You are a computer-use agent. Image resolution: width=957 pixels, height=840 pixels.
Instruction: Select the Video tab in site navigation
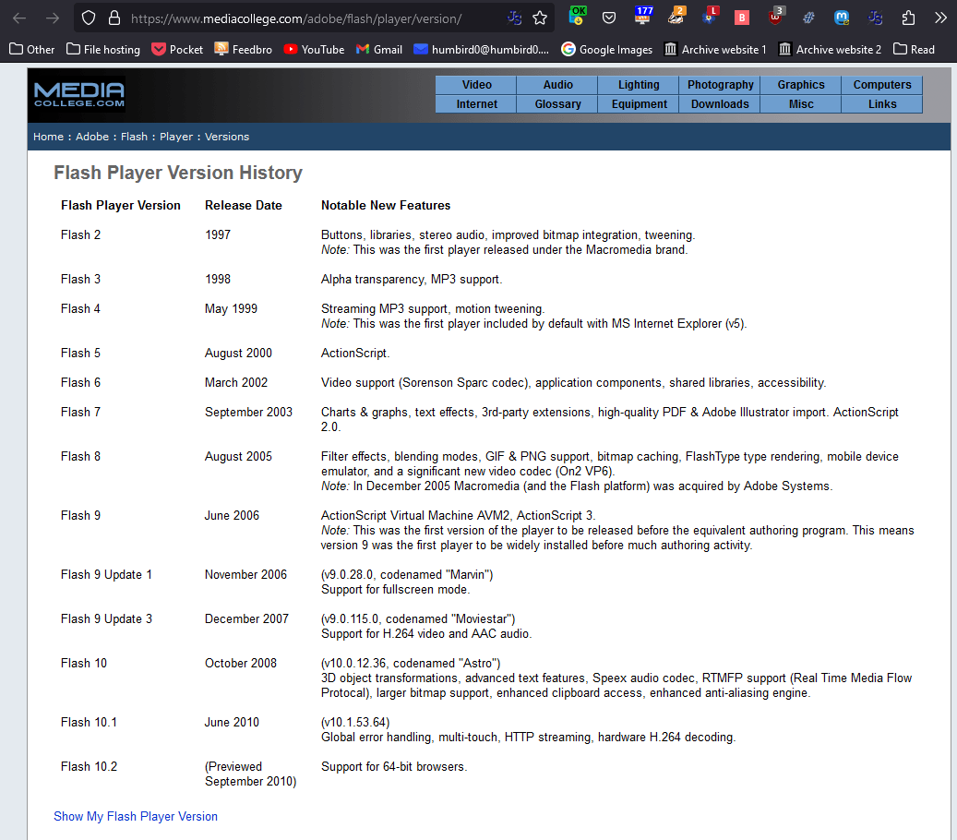(476, 85)
